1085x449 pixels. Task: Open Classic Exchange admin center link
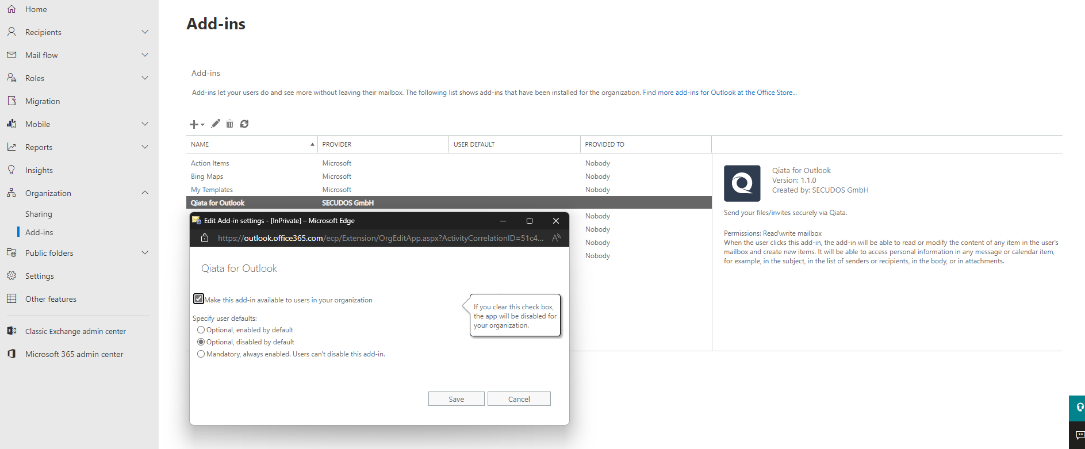point(75,331)
